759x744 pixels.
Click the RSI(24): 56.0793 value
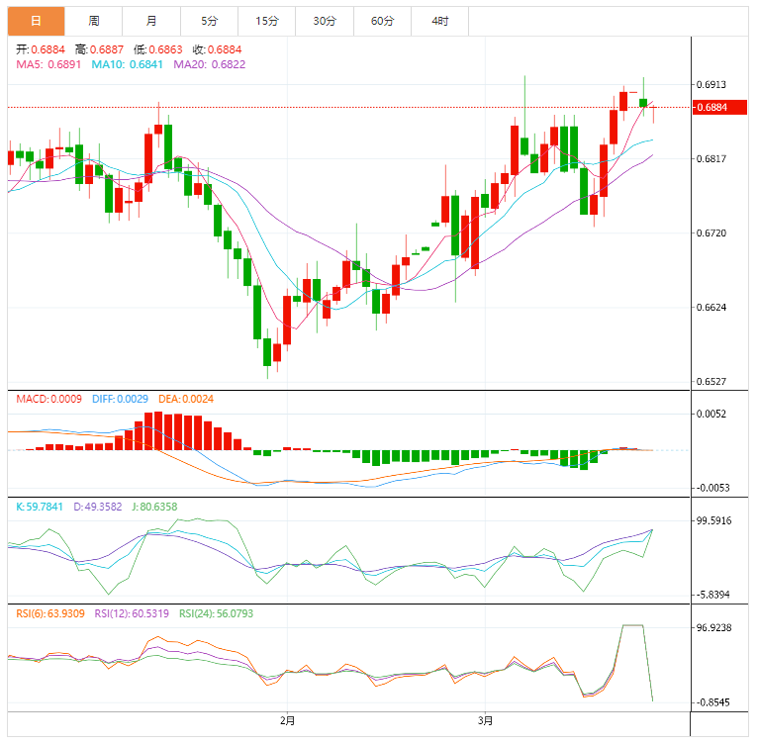(x=217, y=613)
